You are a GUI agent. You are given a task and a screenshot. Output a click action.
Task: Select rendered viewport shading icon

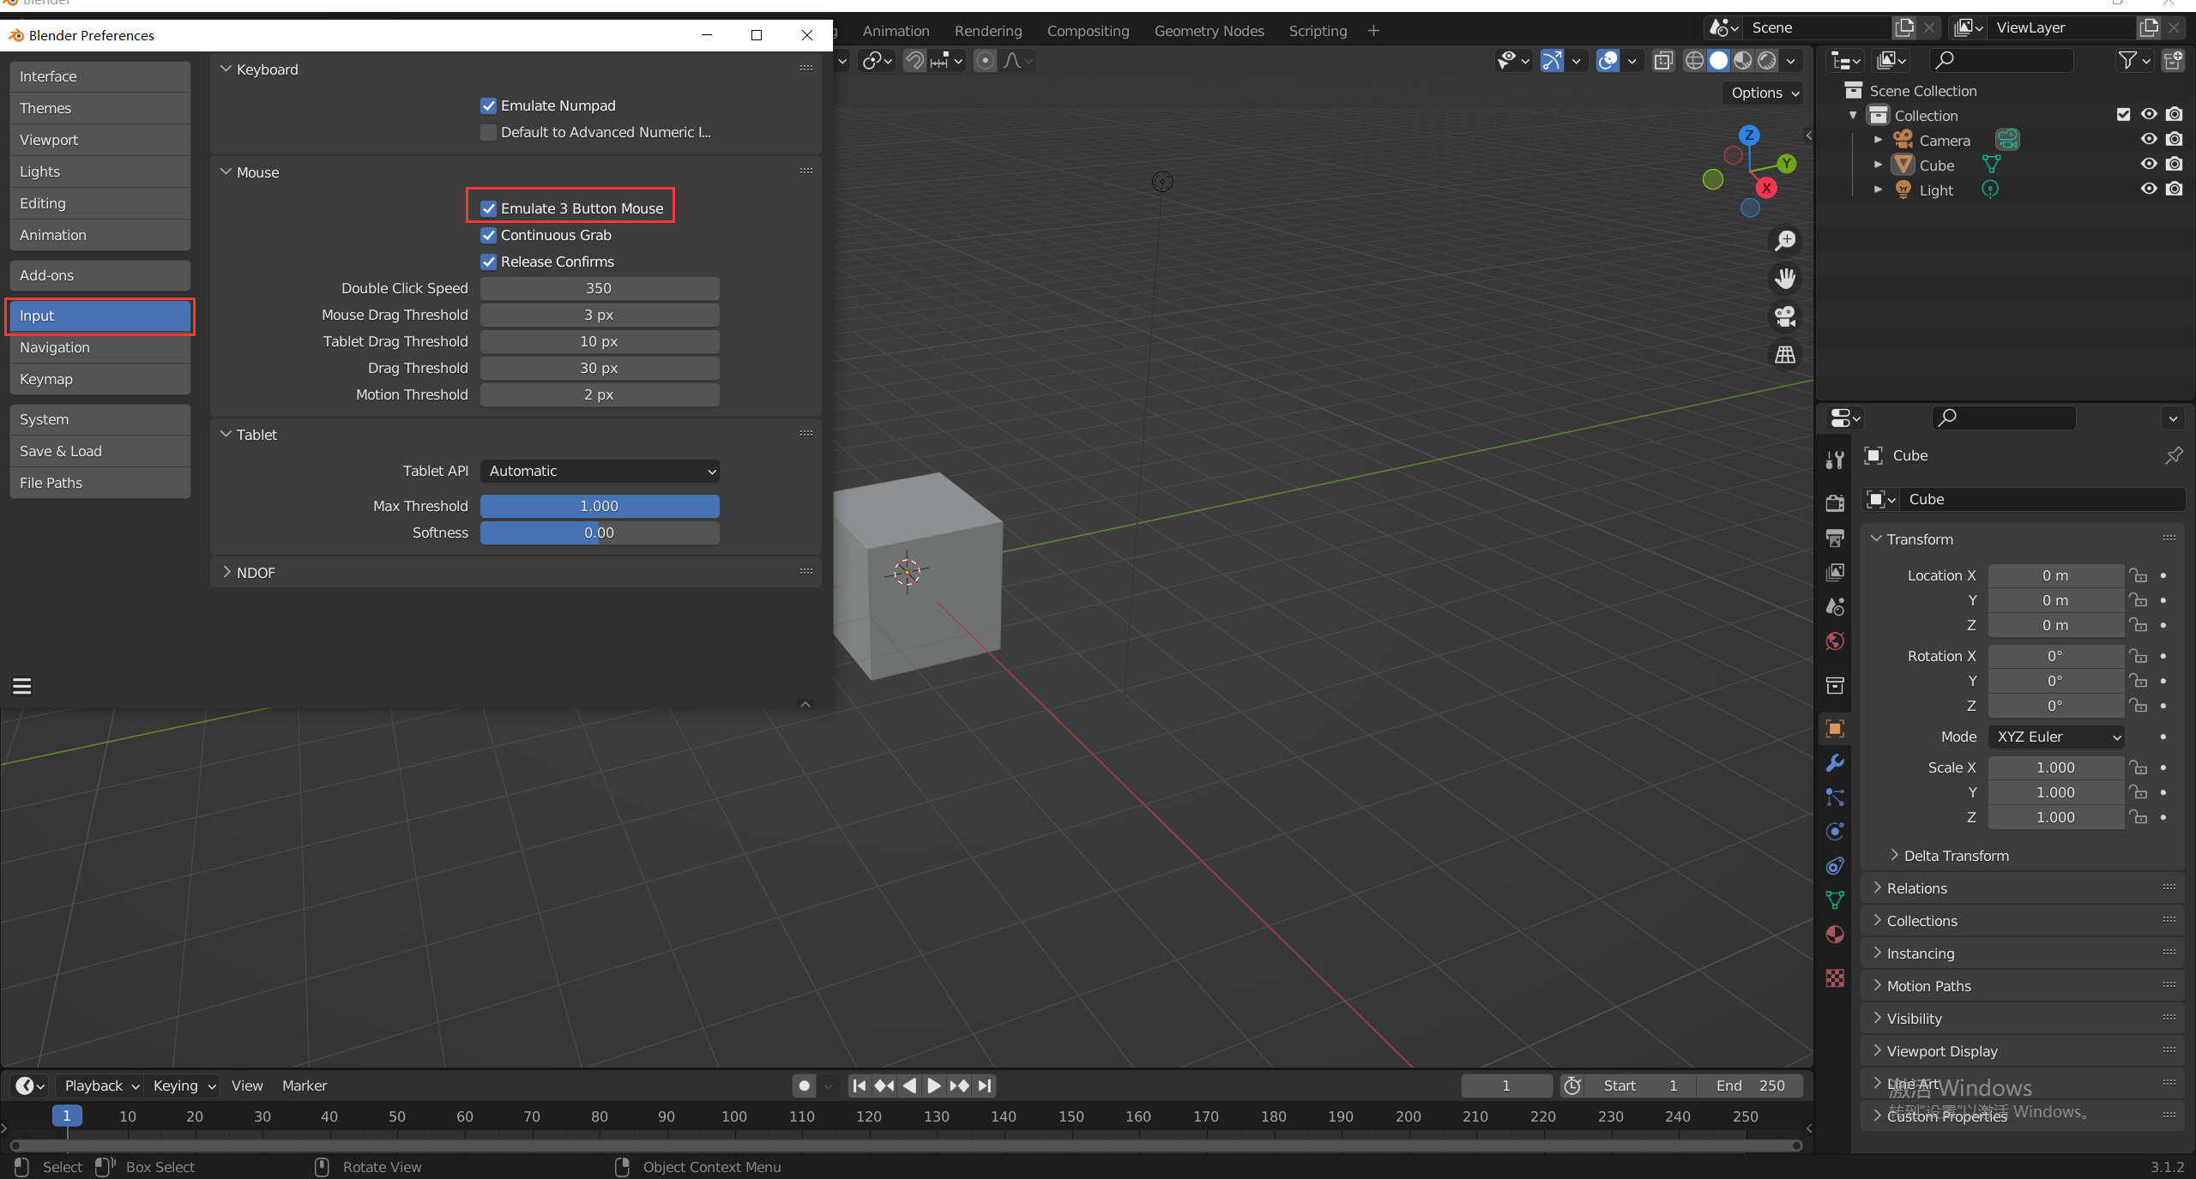coord(1767,60)
